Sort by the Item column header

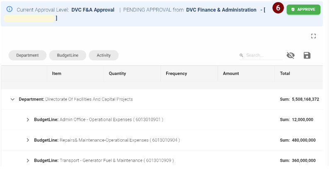[75, 74]
